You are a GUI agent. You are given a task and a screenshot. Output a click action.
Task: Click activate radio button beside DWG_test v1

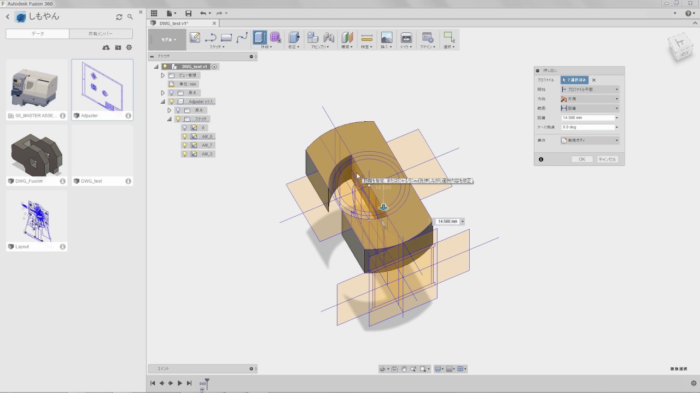[x=214, y=67]
